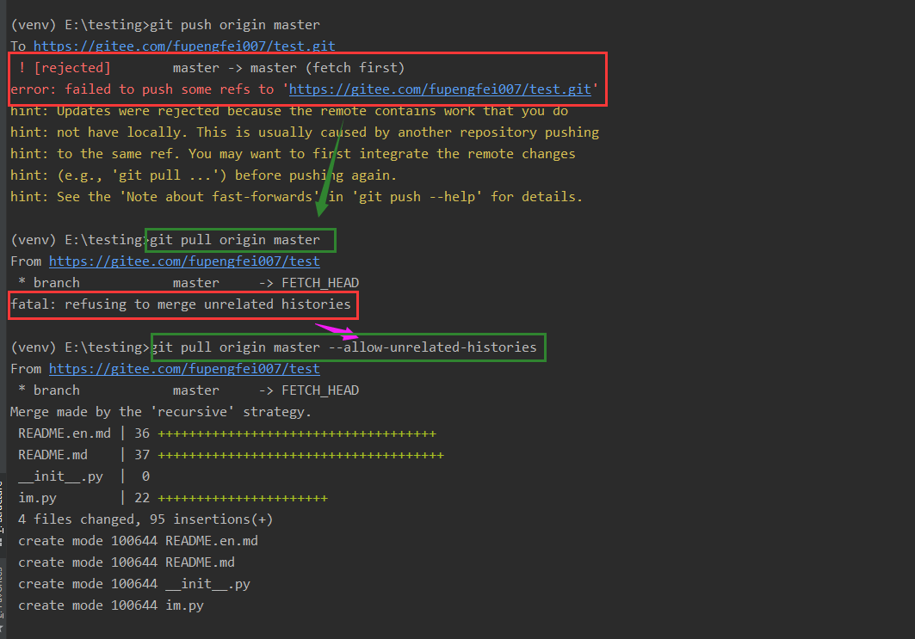
Task: Select the '--allow-unrelated-histories' command box
Action: coord(348,347)
